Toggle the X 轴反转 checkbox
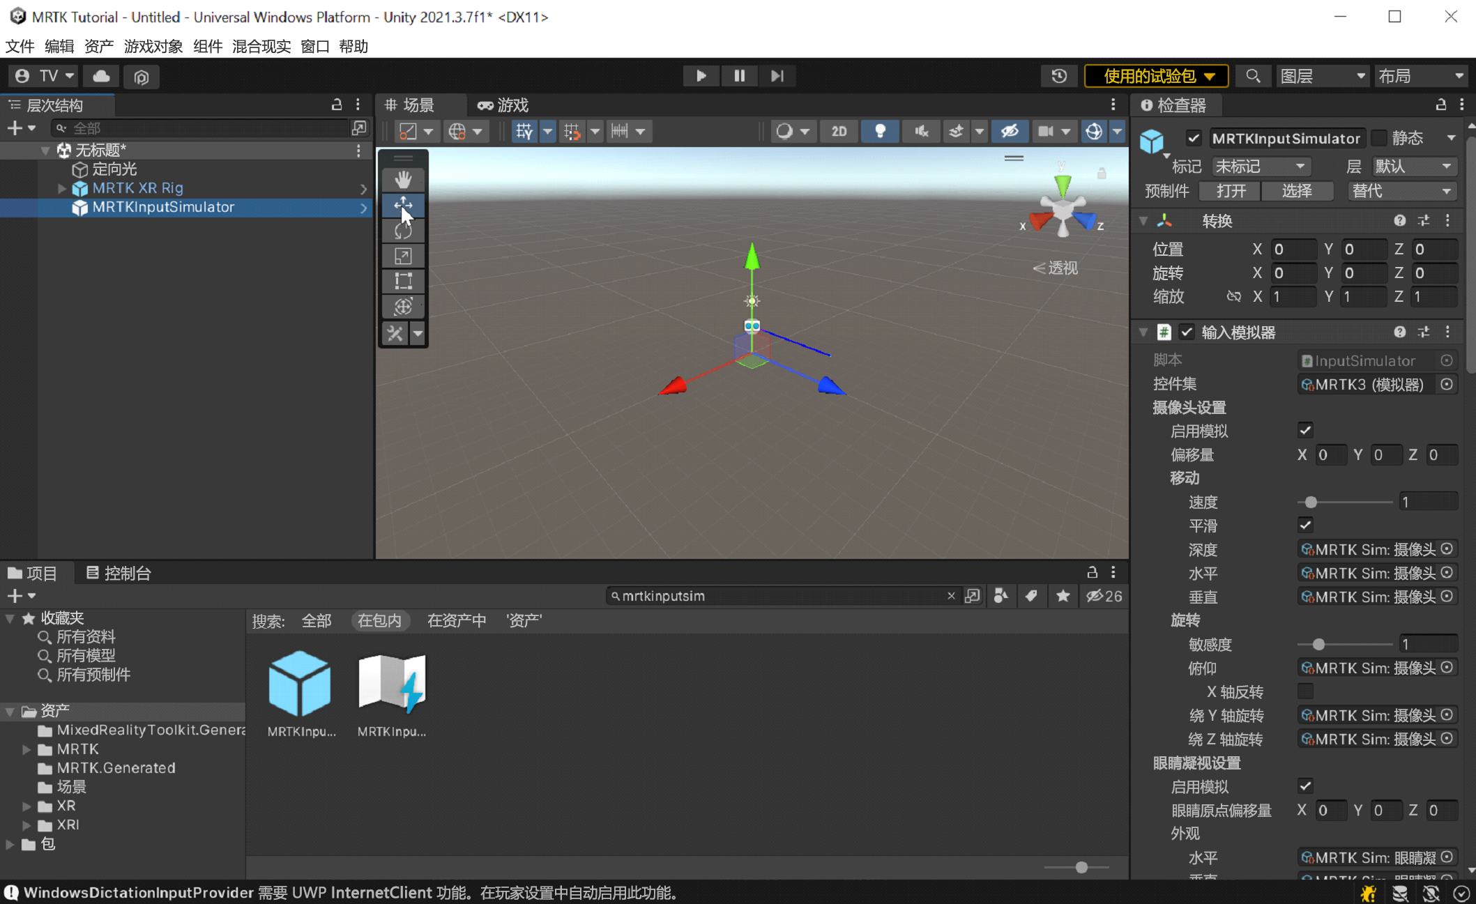The width and height of the screenshot is (1476, 904). click(1305, 691)
